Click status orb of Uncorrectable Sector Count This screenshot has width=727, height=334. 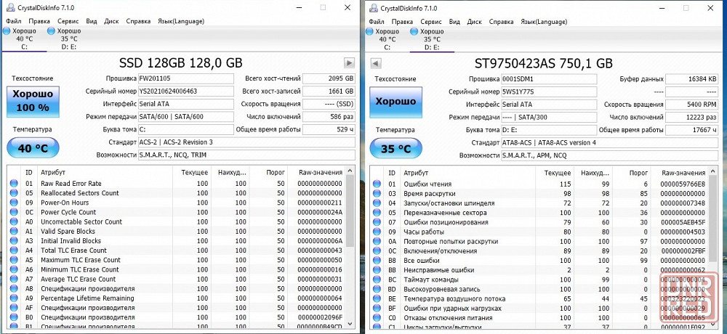(14, 221)
